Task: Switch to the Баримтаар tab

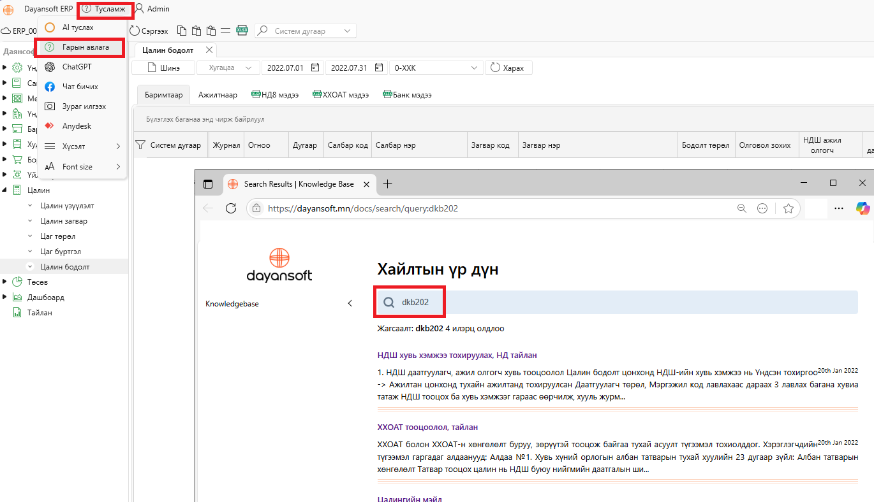Action: point(163,95)
